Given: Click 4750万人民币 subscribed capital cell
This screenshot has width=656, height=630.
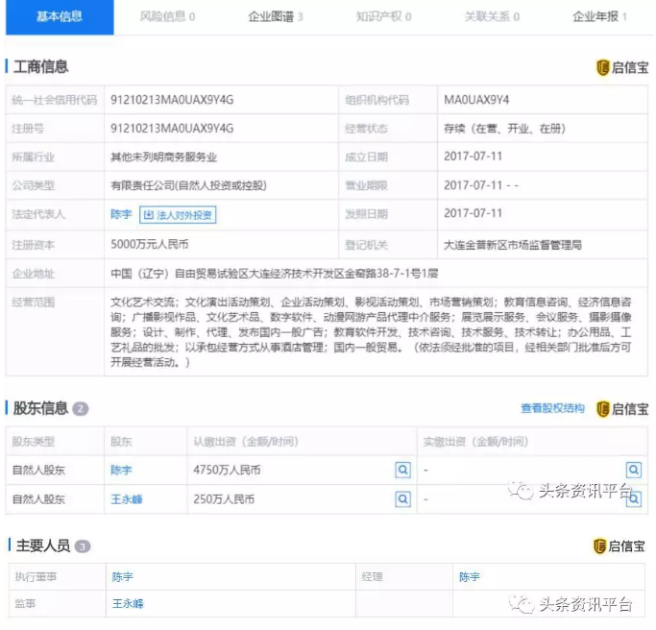Looking at the screenshot, I should 302,471.
